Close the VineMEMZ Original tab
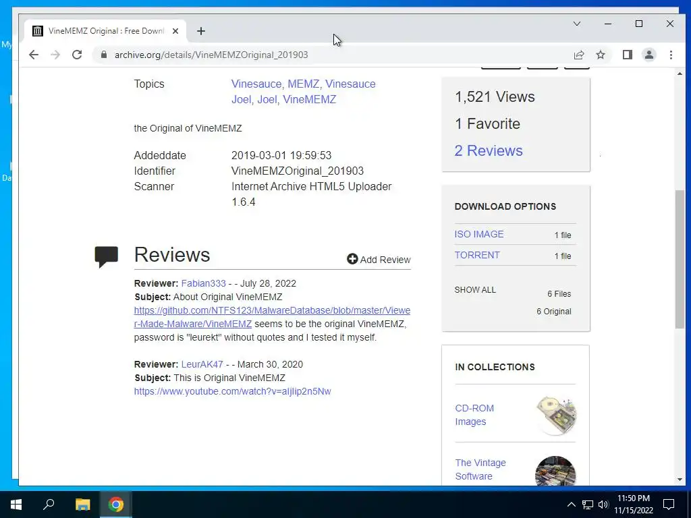This screenshot has width=691, height=518. pyautogui.click(x=175, y=31)
